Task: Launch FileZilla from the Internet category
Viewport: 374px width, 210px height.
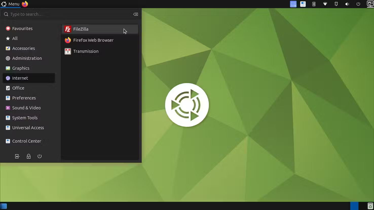Action: coord(81,29)
